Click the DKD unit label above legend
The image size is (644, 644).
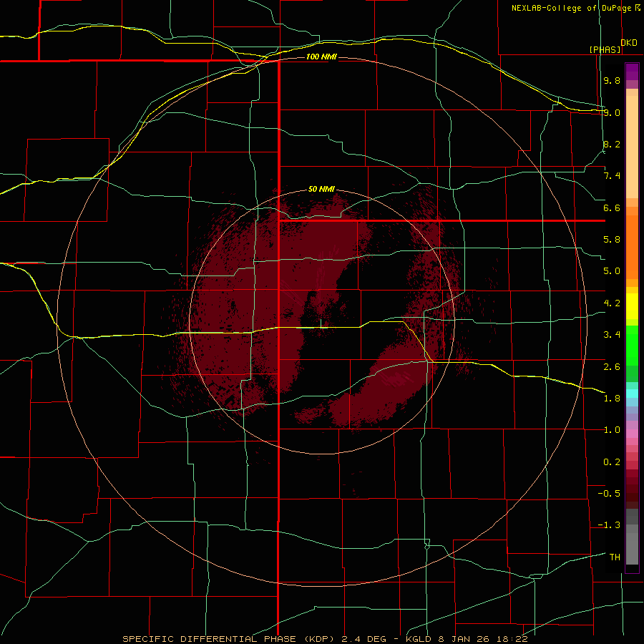click(629, 43)
